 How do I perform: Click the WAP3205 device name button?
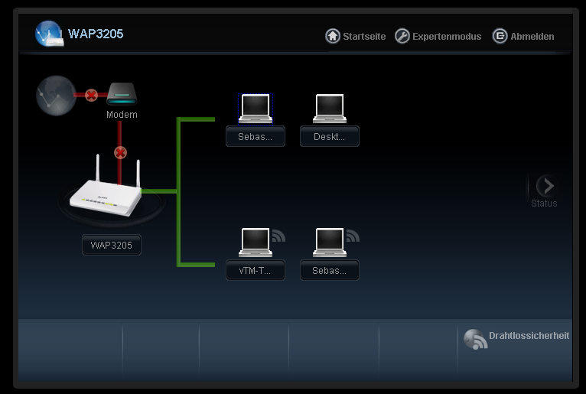112,245
